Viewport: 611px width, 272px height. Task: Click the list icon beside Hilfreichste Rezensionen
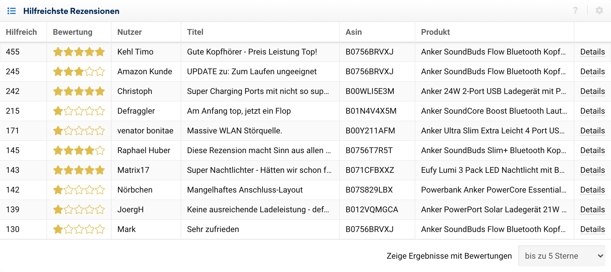pos(12,11)
